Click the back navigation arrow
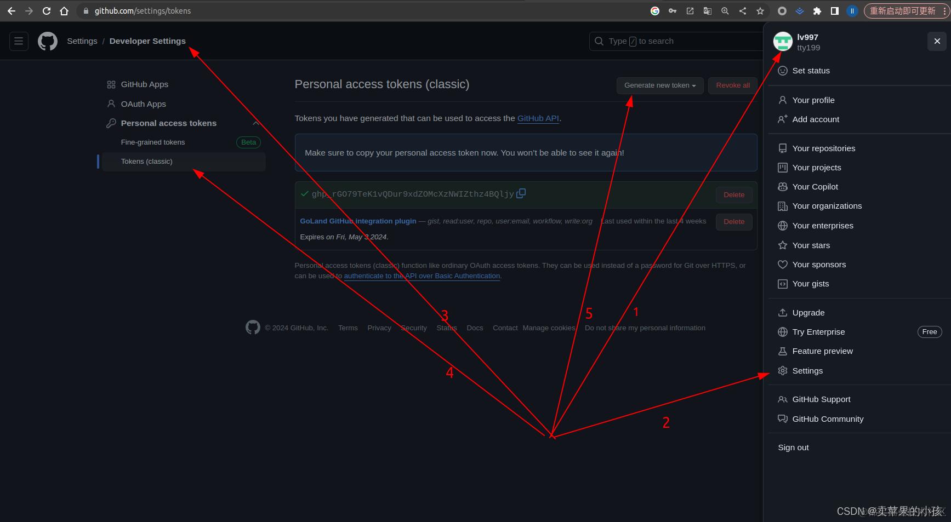 point(11,10)
